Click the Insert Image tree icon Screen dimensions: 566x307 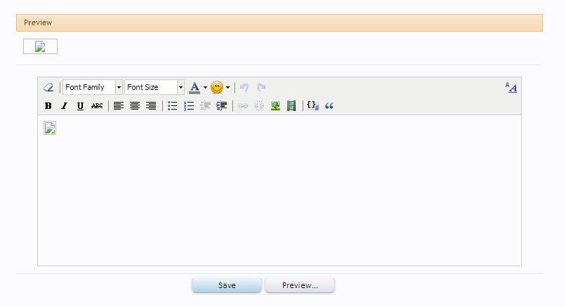(x=275, y=106)
